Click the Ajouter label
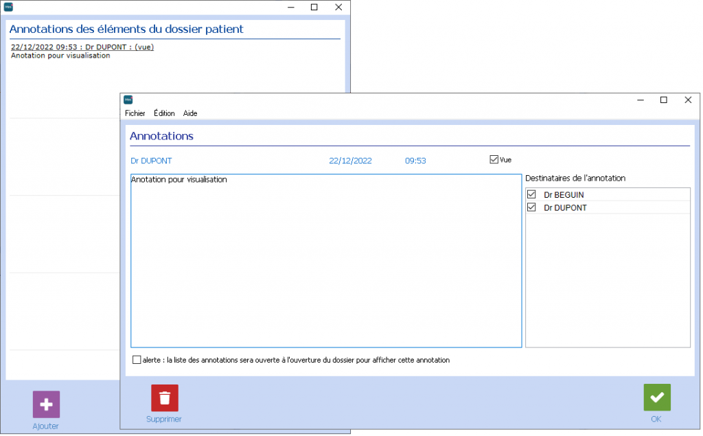This screenshot has width=703, height=436. (x=46, y=426)
